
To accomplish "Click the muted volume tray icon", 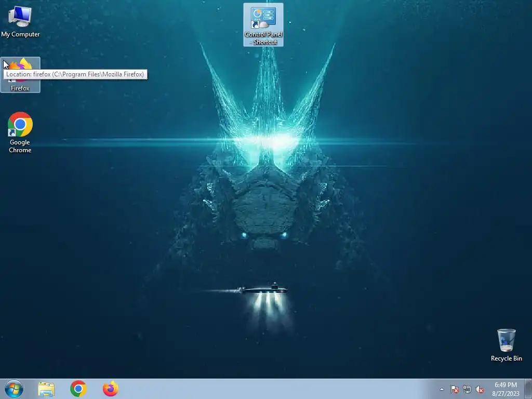I will [x=480, y=389].
